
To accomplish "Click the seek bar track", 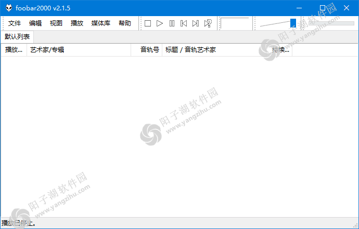I will 331,23.
